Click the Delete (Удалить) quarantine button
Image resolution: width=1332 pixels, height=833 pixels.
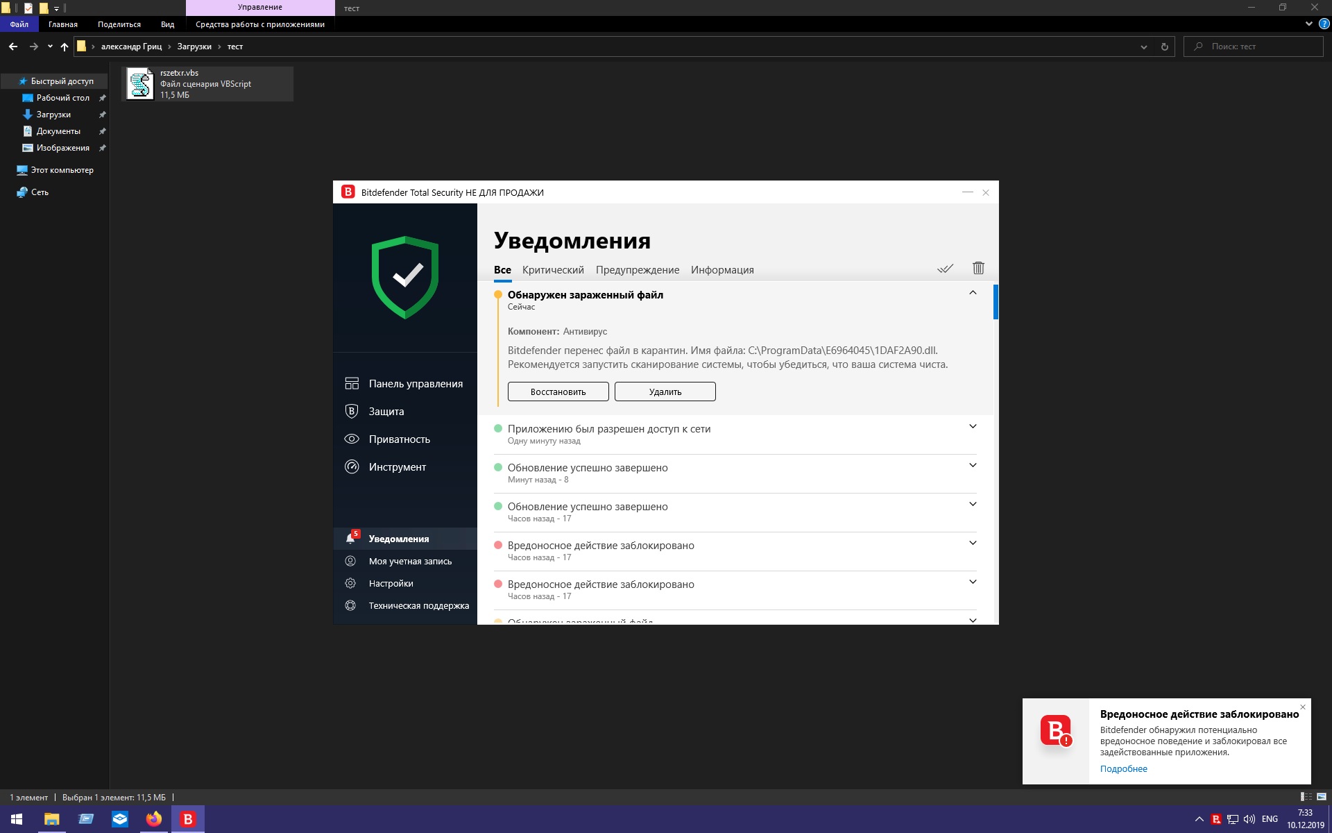pyautogui.click(x=665, y=392)
